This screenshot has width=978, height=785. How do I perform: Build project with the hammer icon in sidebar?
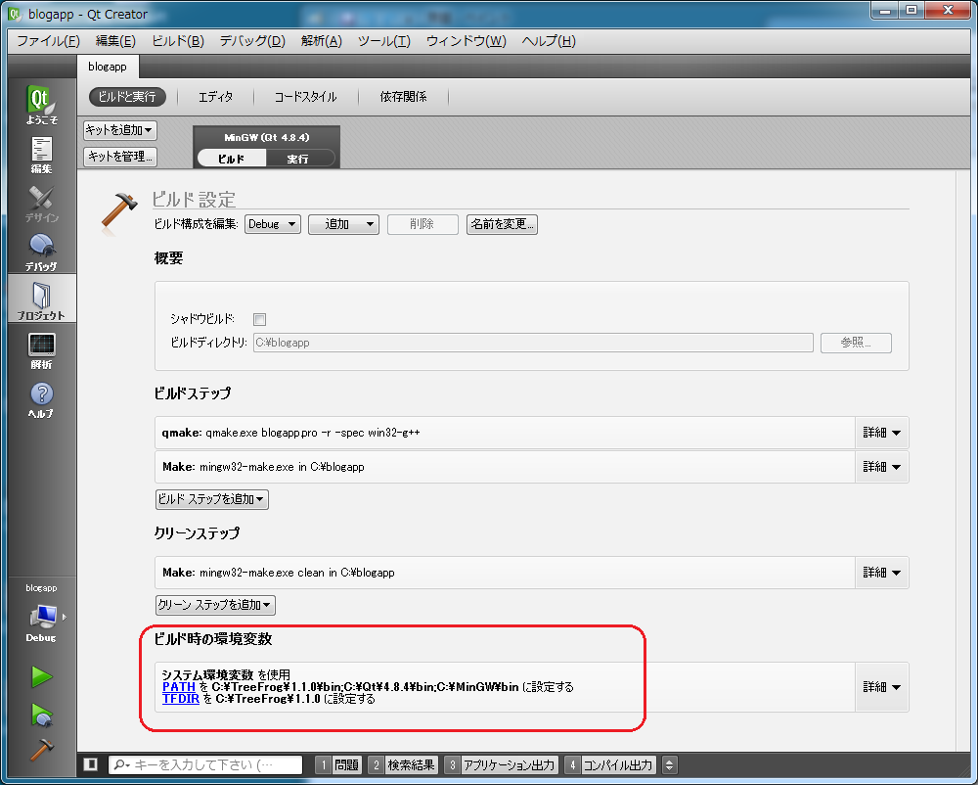tap(41, 749)
